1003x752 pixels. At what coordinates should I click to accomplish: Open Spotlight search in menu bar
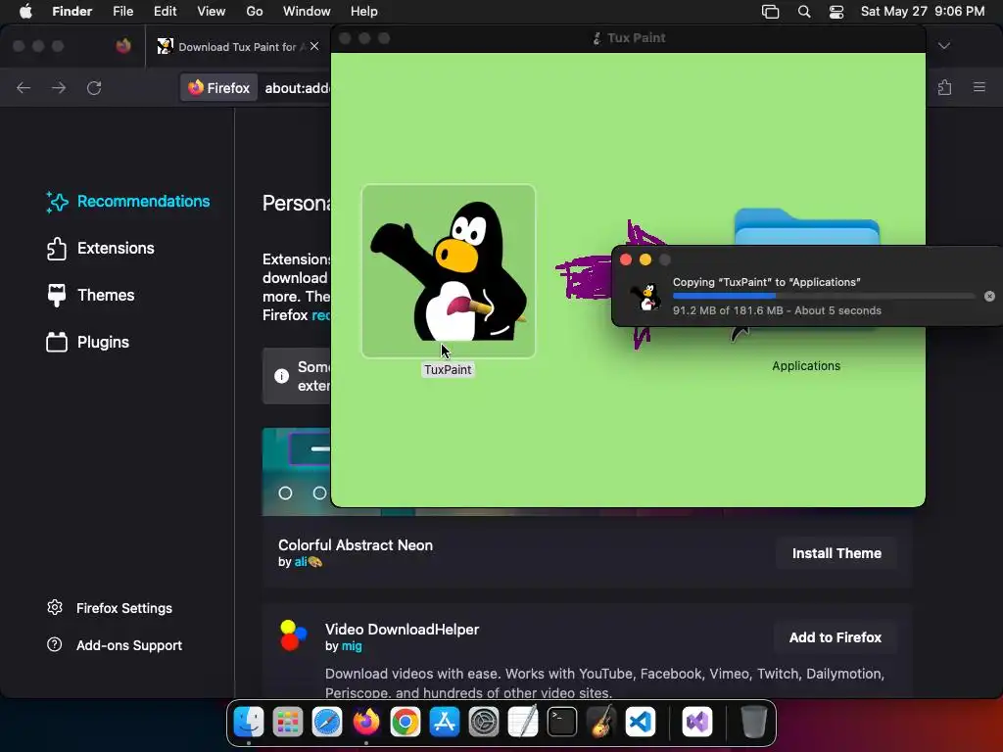pos(804,12)
